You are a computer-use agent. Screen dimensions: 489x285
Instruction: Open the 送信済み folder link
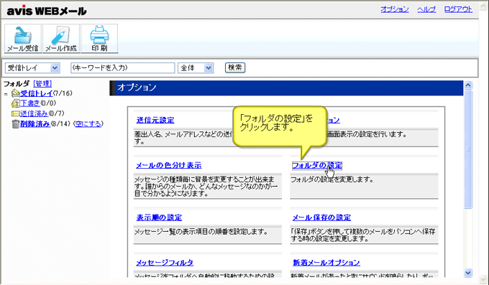tap(34, 113)
